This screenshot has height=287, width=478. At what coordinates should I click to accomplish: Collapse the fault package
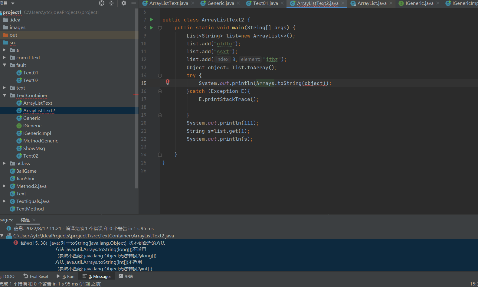click(4, 65)
